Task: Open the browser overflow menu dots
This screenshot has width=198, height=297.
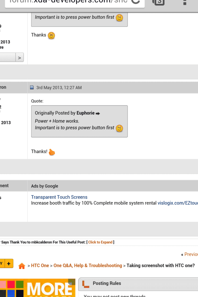Action: pyautogui.click(x=185, y=2)
